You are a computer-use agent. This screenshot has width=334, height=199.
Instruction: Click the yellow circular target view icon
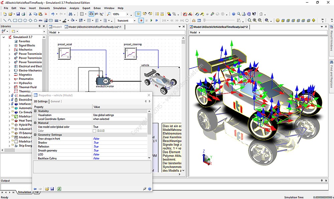[278, 20]
